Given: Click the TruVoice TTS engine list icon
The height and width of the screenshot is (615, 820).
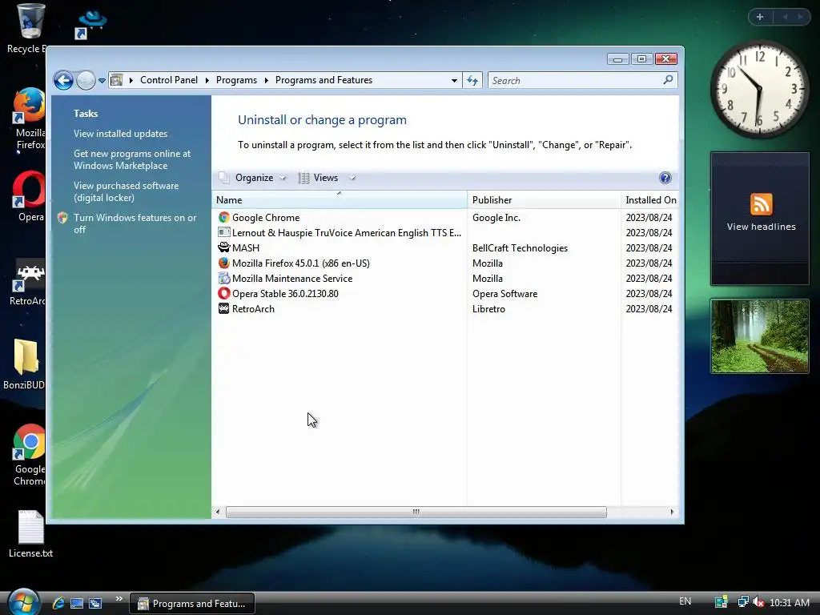Looking at the screenshot, I should tap(224, 232).
